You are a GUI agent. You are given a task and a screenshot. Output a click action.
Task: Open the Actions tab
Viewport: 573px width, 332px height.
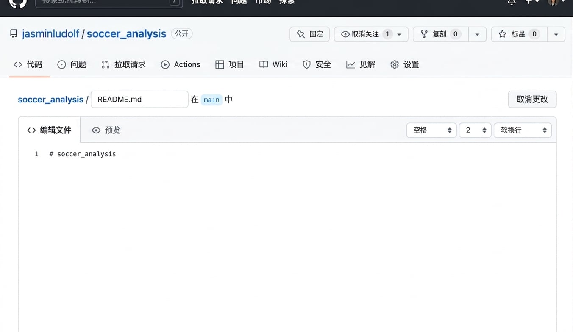(x=181, y=64)
